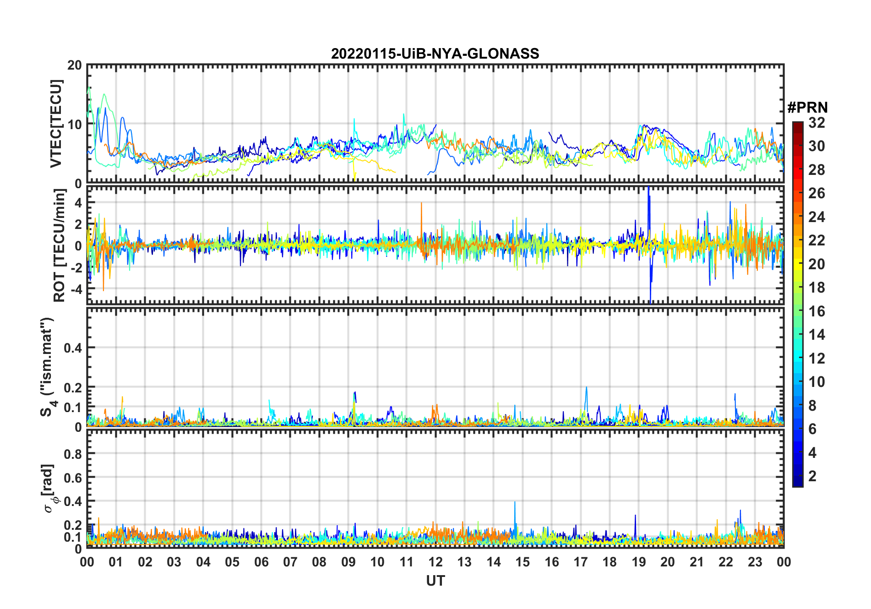This screenshot has width=871, height=609.
Task: Click PRN colorbar tick label 4
Action: 812,453
